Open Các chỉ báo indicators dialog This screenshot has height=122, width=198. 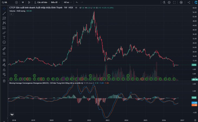coord(41,2)
